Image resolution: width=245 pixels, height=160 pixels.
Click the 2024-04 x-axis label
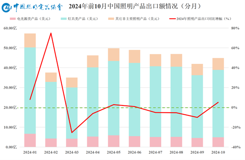93,152
